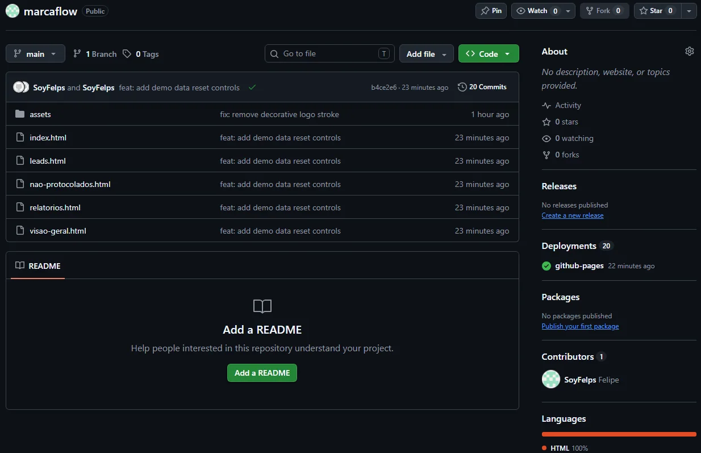This screenshot has width=701, height=453.
Task: Click the HTML language color dot
Action: click(544, 448)
